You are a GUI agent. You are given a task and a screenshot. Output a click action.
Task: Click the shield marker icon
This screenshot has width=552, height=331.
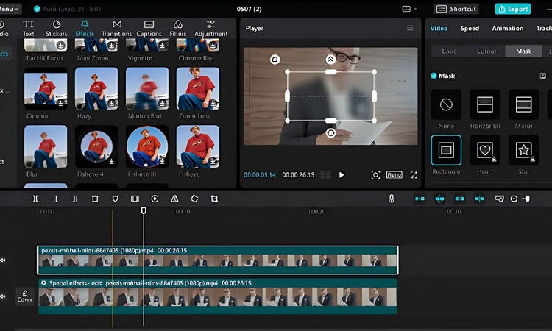(115, 199)
